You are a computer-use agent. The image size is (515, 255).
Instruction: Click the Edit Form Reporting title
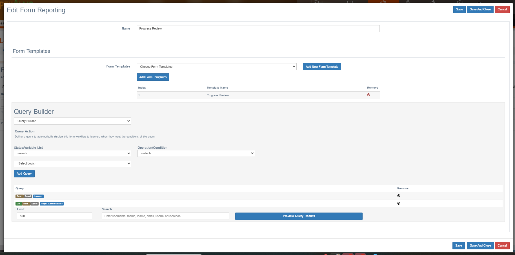(x=36, y=10)
